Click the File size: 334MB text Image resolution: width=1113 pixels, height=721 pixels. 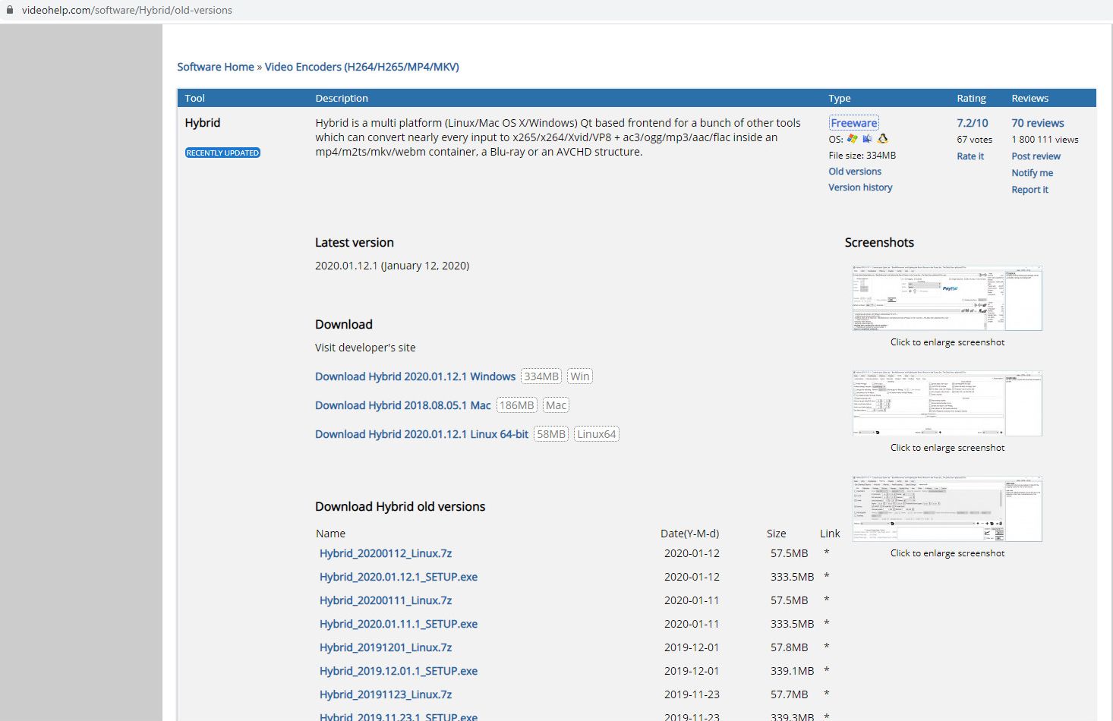tap(862, 155)
